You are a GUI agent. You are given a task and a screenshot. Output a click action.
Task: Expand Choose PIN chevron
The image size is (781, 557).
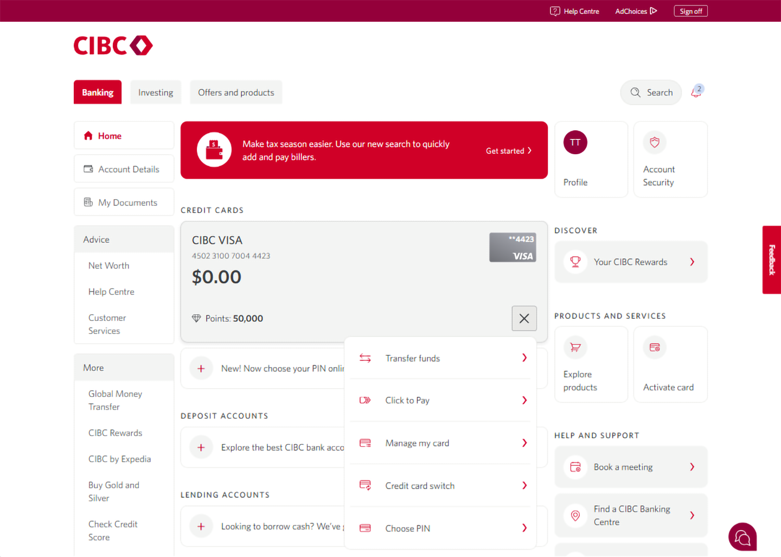(524, 528)
